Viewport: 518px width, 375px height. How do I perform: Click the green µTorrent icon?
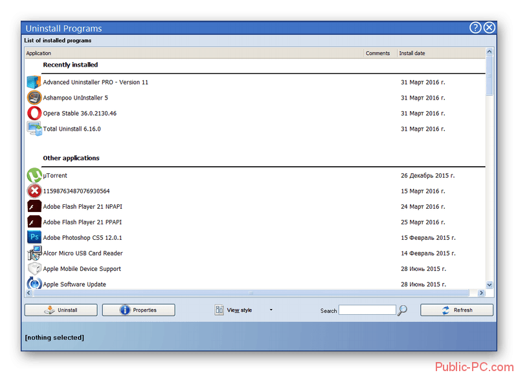[34, 175]
